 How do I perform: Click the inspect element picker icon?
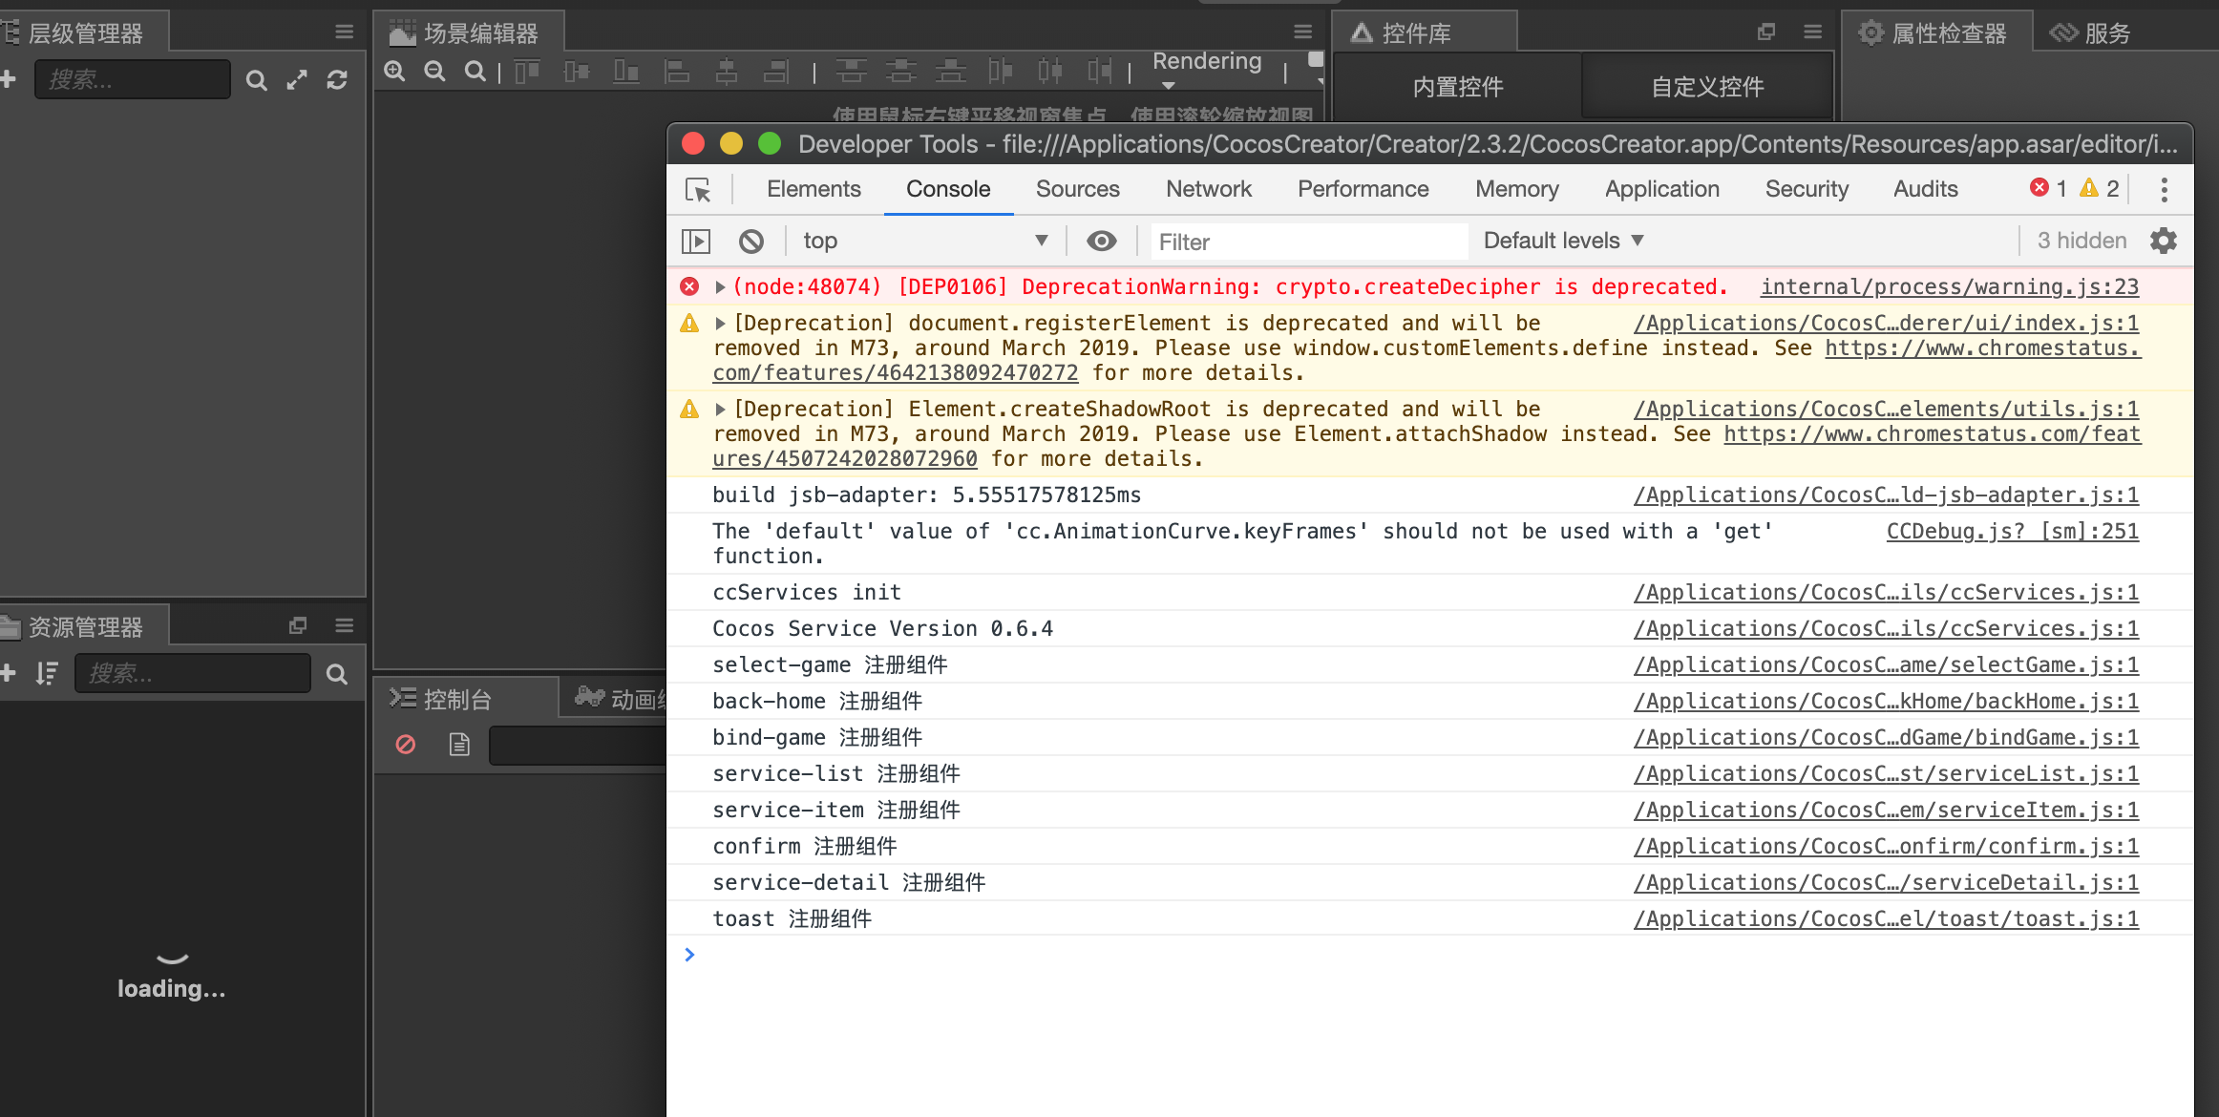pos(698,190)
